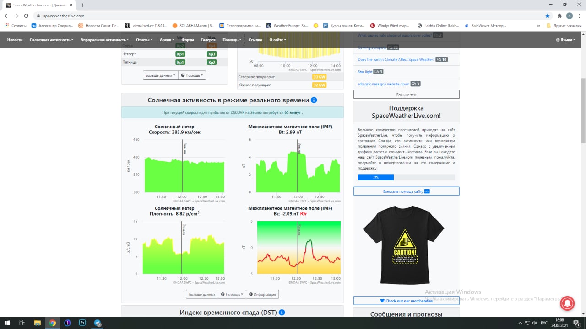Open the Windows Start menu
Viewport: 586px width, 329px height.
[x=6, y=323]
